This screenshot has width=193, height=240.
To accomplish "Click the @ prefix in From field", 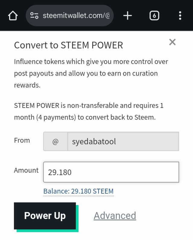I will (55, 142).
